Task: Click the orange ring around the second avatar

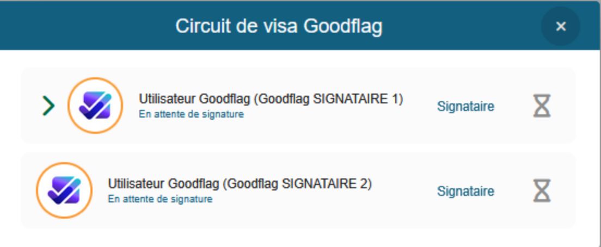Action: (64, 164)
